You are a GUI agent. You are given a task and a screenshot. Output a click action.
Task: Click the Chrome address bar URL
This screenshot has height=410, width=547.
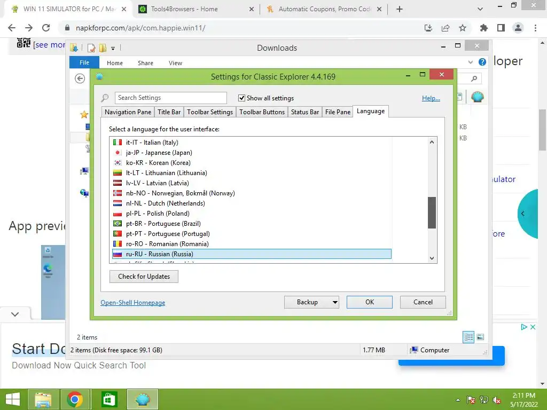(x=140, y=28)
